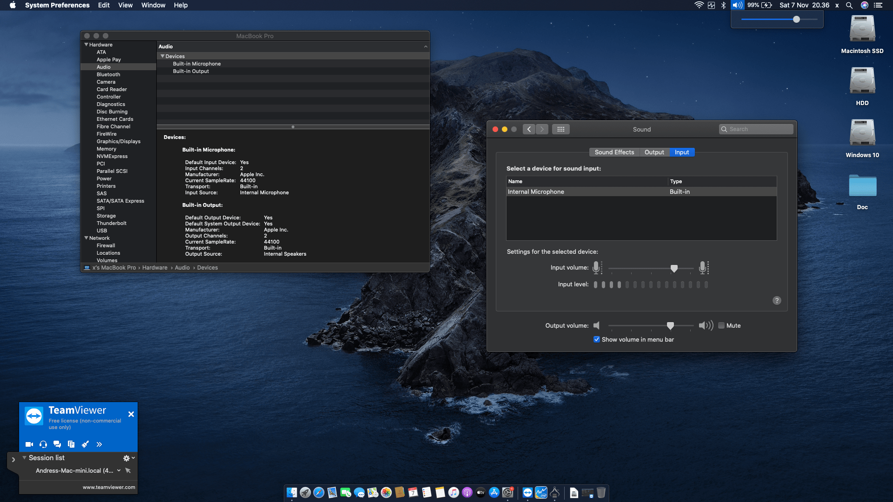Open the Window menu
The width and height of the screenshot is (893, 502).
(153, 5)
